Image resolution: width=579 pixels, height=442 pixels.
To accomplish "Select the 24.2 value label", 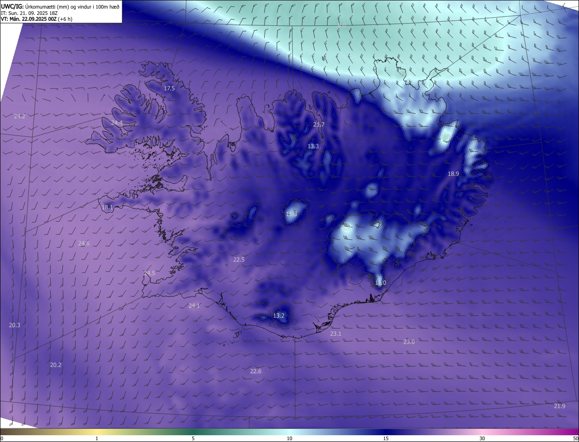I will 19,116.
